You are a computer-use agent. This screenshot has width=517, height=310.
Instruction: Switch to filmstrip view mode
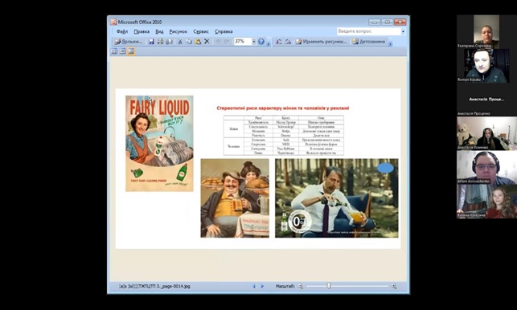coord(122,51)
